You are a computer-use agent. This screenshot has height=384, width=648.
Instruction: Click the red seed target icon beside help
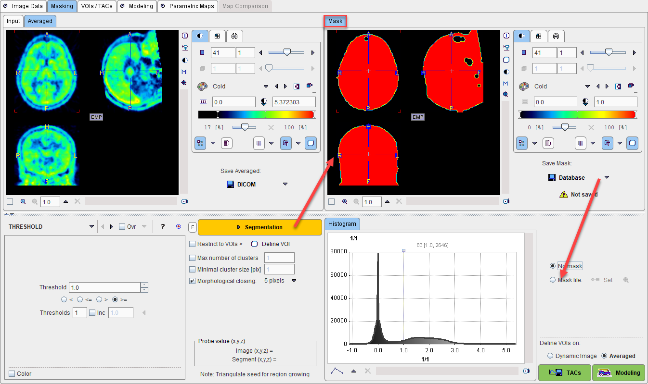pyautogui.click(x=179, y=226)
